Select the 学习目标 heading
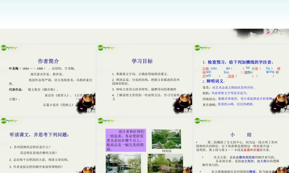Screen dimensions: 289x173 142,61
